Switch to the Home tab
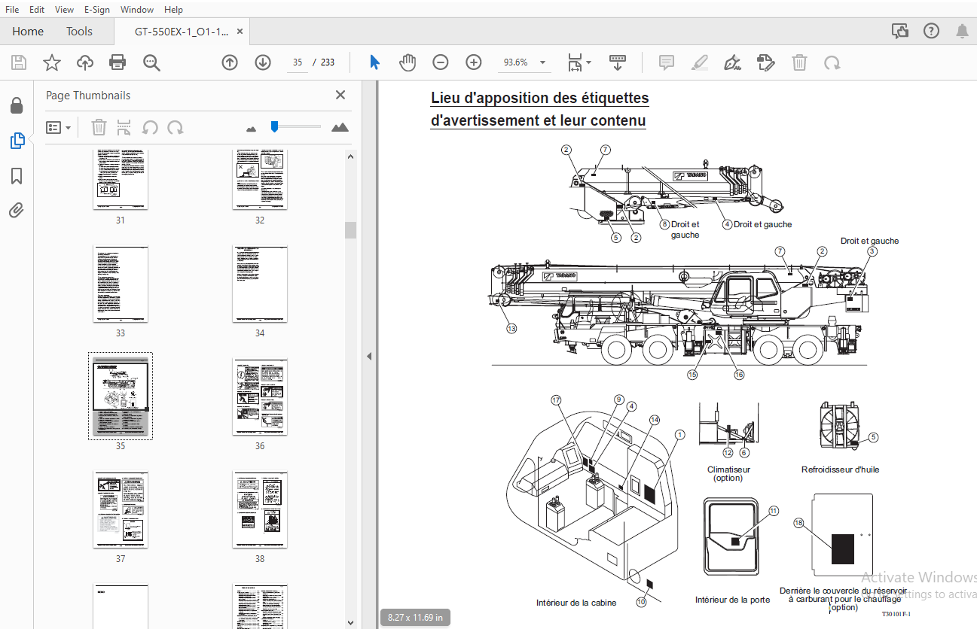 coord(28,31)
